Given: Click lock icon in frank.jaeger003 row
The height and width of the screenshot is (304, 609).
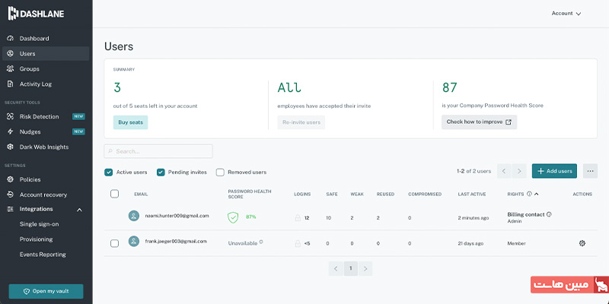Looking at the screenshot, I should (298, 243).
